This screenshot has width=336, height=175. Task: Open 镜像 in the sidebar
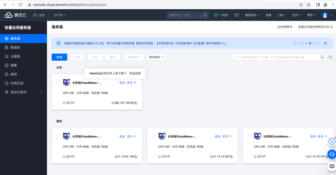point(23,65)
